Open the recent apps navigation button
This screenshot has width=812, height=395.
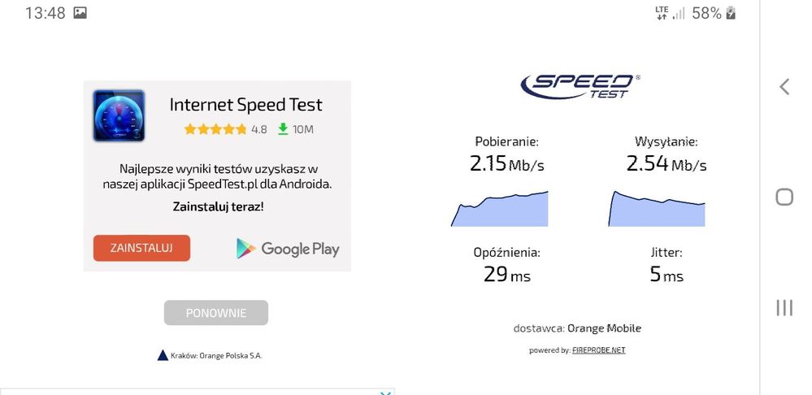pyautogui.click(x=784, y=307)
